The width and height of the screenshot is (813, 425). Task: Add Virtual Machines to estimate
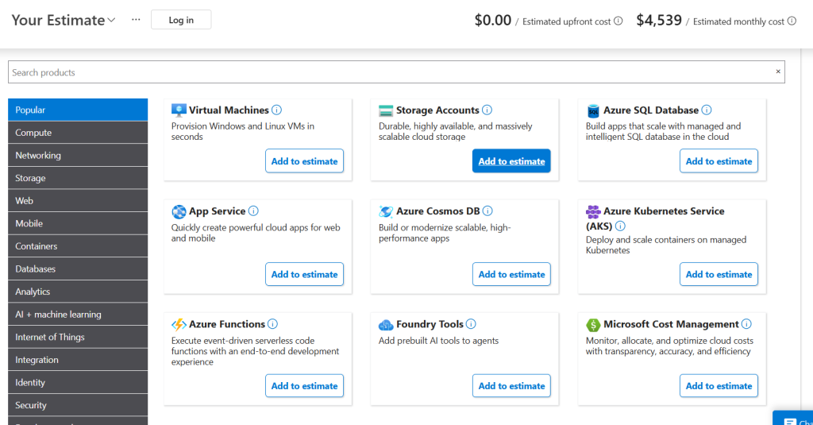click(304, 161)
